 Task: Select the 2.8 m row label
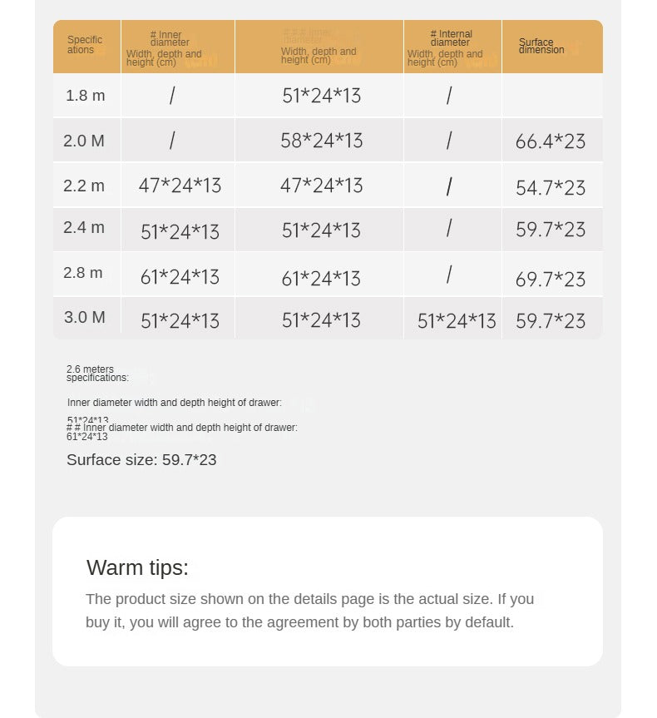[84, 273]
